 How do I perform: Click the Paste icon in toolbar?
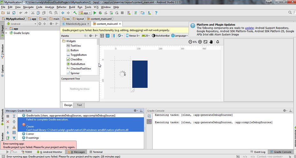(44, 13)
